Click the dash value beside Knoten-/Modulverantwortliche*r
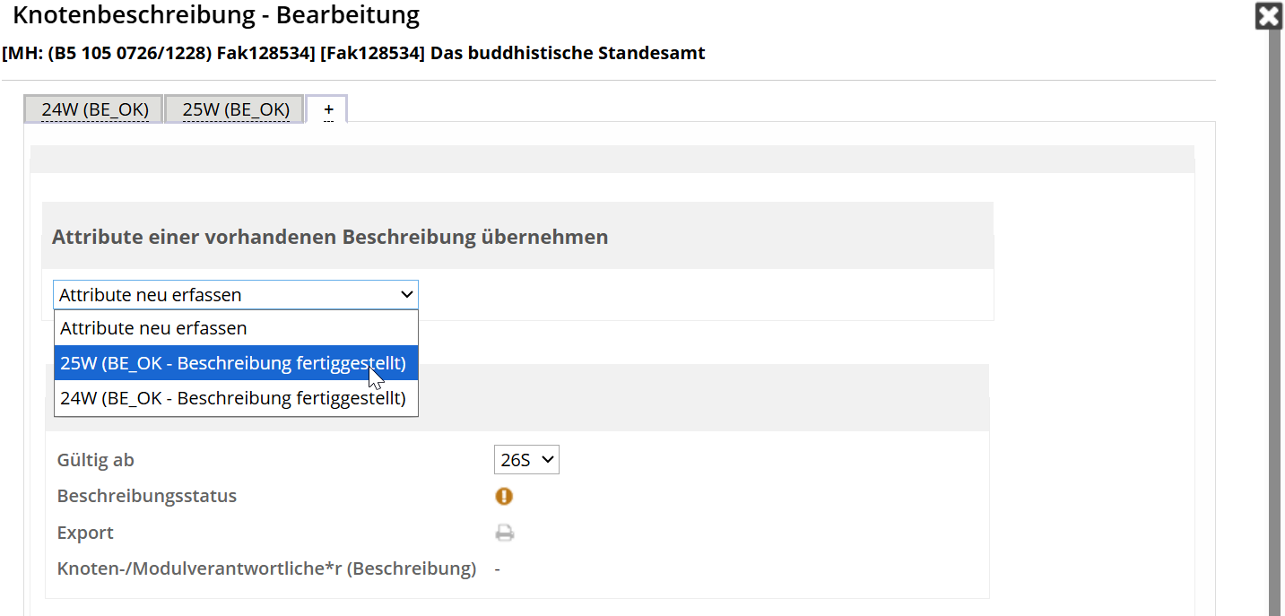Viewport: 1285px width, 616px height. 497,568
